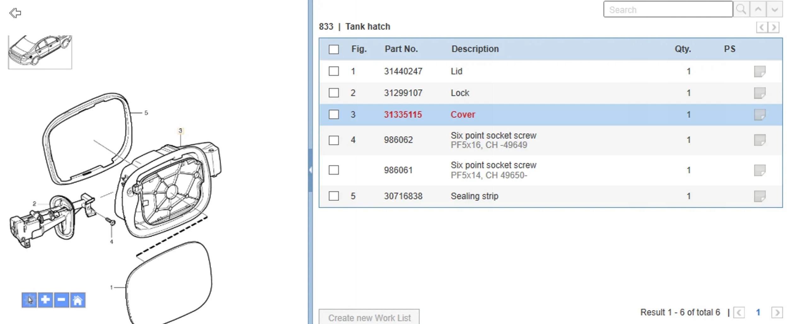
Task: Open note icon for Sealing strip row
Action: click(x=760, y=196)
